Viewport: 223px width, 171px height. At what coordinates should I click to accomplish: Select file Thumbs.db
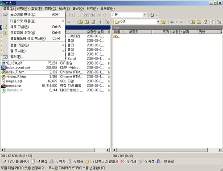coord(15,90)
